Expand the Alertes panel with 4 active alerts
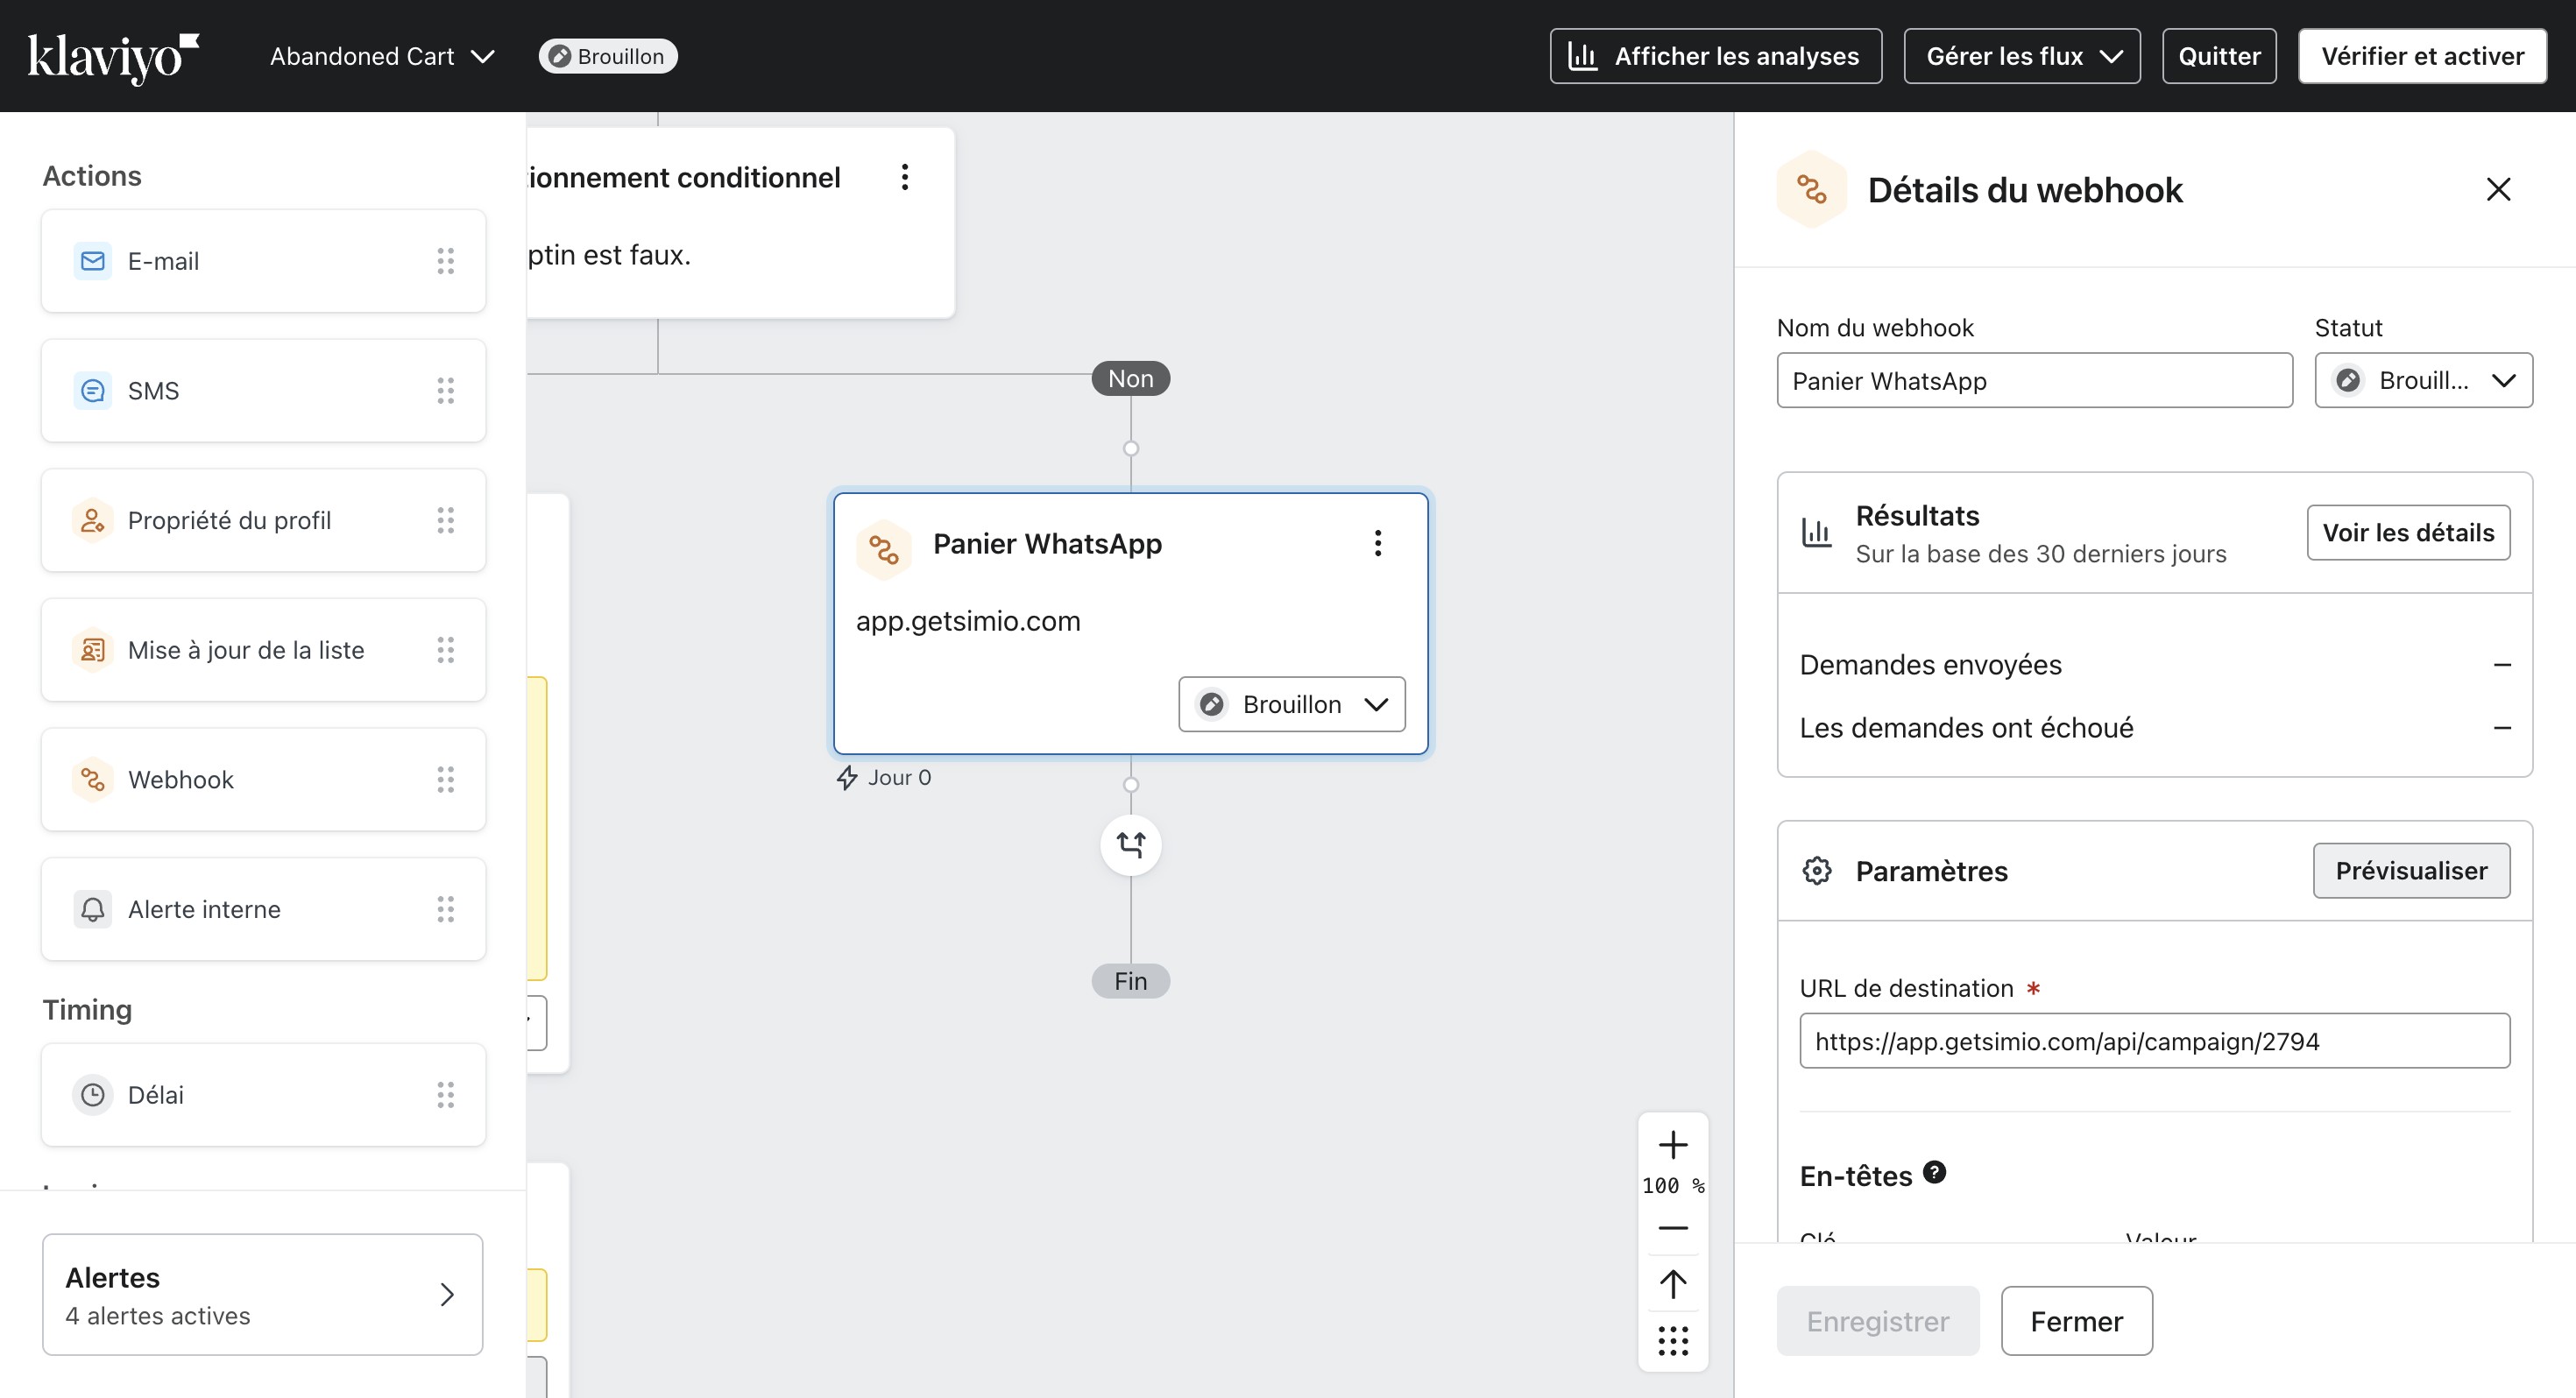 pos(262,1295)
